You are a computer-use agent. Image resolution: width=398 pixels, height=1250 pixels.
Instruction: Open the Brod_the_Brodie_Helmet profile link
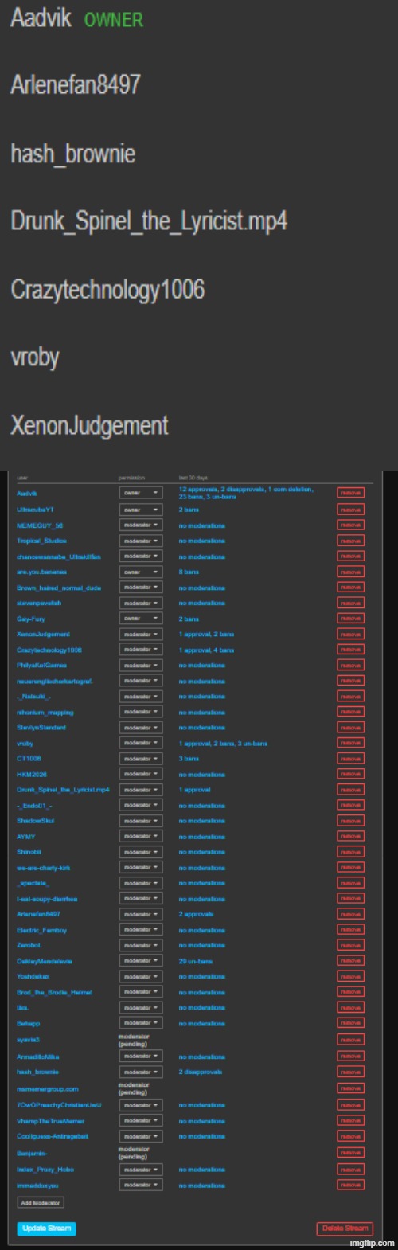click(x=55, y=992)
